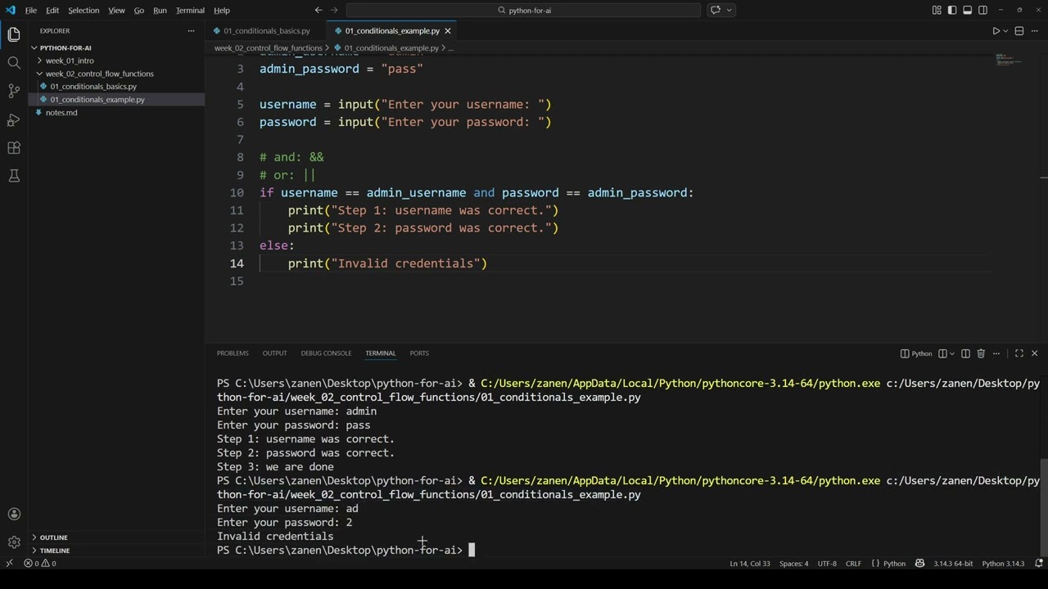Toggle the bottom panel visibility
Image resolution: width=1048 pixels, height=589 pixels.
click(968, 10)
